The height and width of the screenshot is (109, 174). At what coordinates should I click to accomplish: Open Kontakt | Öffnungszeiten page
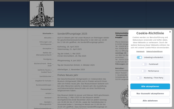46,103
